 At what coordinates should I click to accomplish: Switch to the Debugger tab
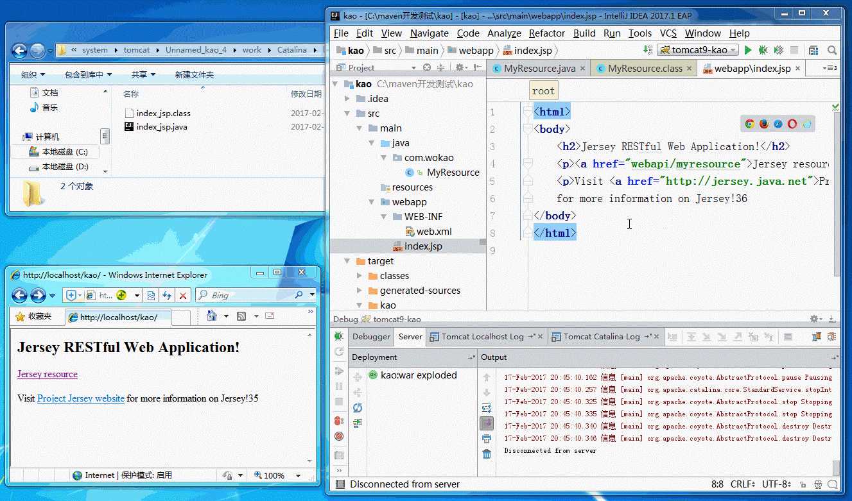click(371, 336)
